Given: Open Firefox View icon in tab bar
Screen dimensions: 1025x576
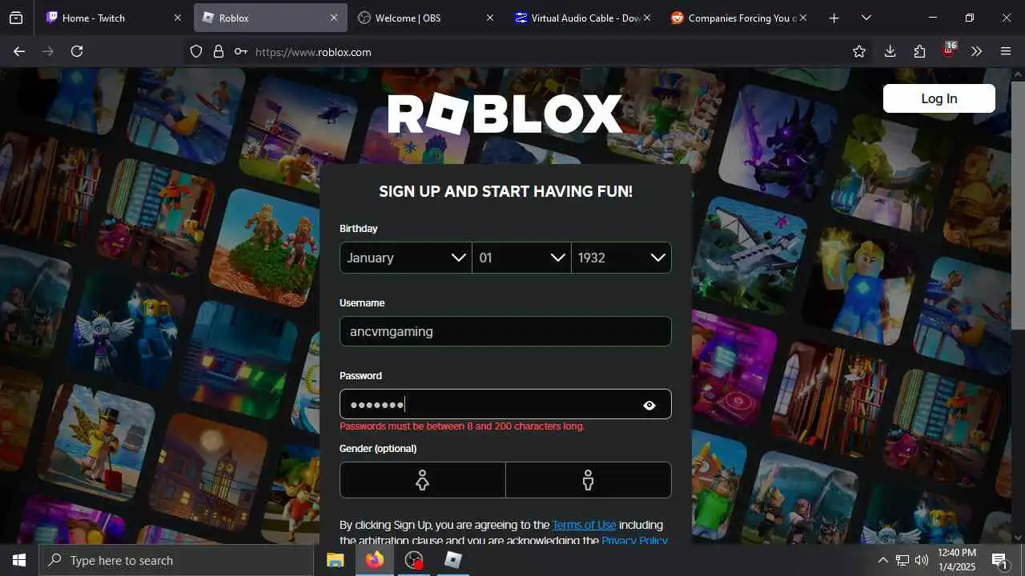Looking at the screenshot, I should pos(16,18).
